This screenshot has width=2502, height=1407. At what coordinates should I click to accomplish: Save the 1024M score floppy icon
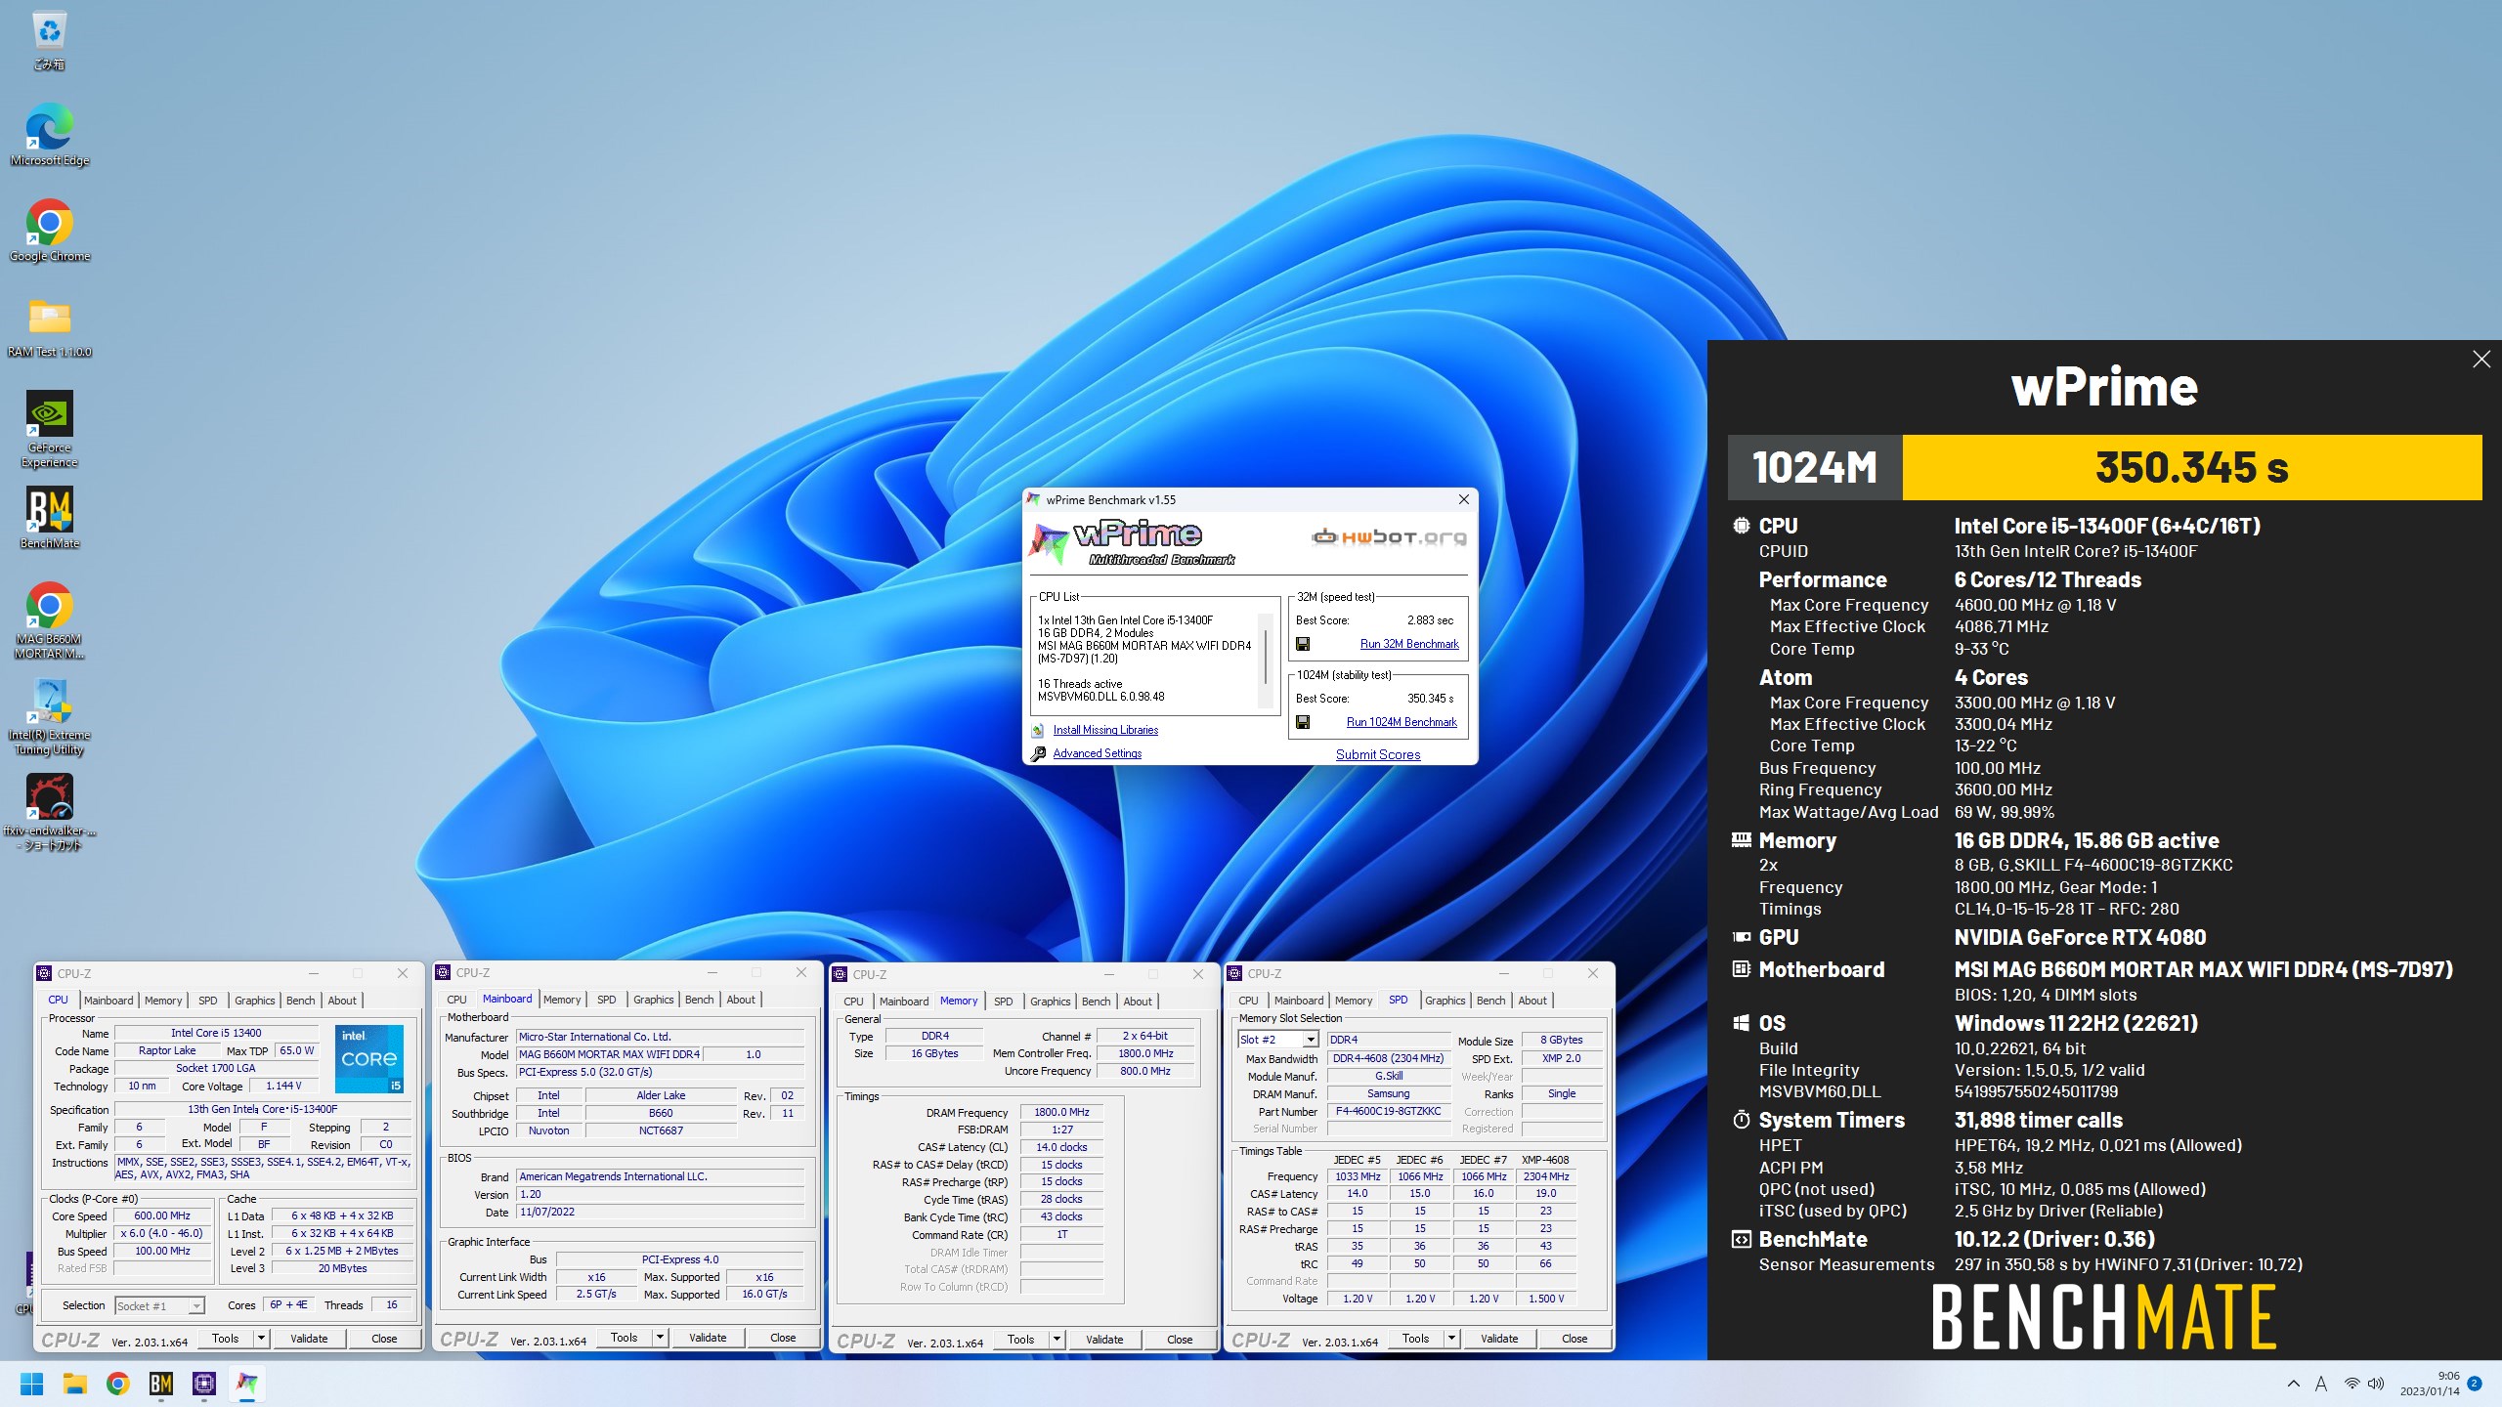tap(1302, 722)
